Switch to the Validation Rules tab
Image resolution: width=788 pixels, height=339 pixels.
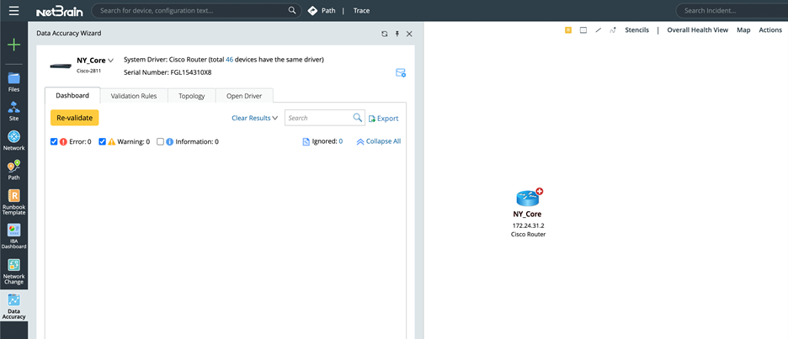point(134,96)
